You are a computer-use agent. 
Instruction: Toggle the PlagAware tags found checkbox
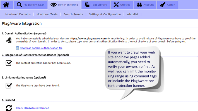[x=9, y=85]
